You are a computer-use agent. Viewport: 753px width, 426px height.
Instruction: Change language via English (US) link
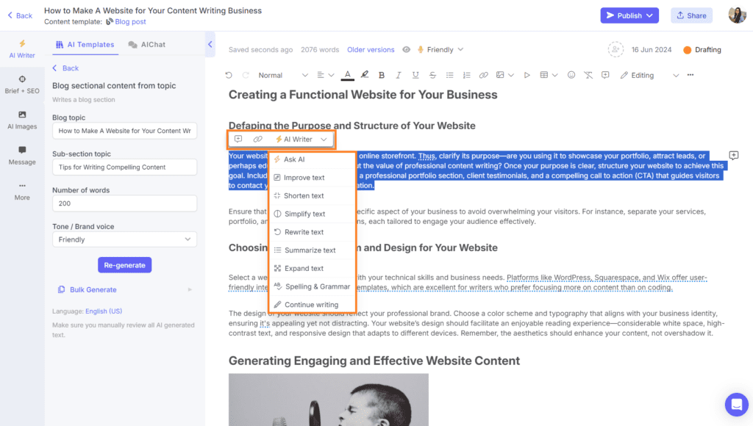(104, 311)
